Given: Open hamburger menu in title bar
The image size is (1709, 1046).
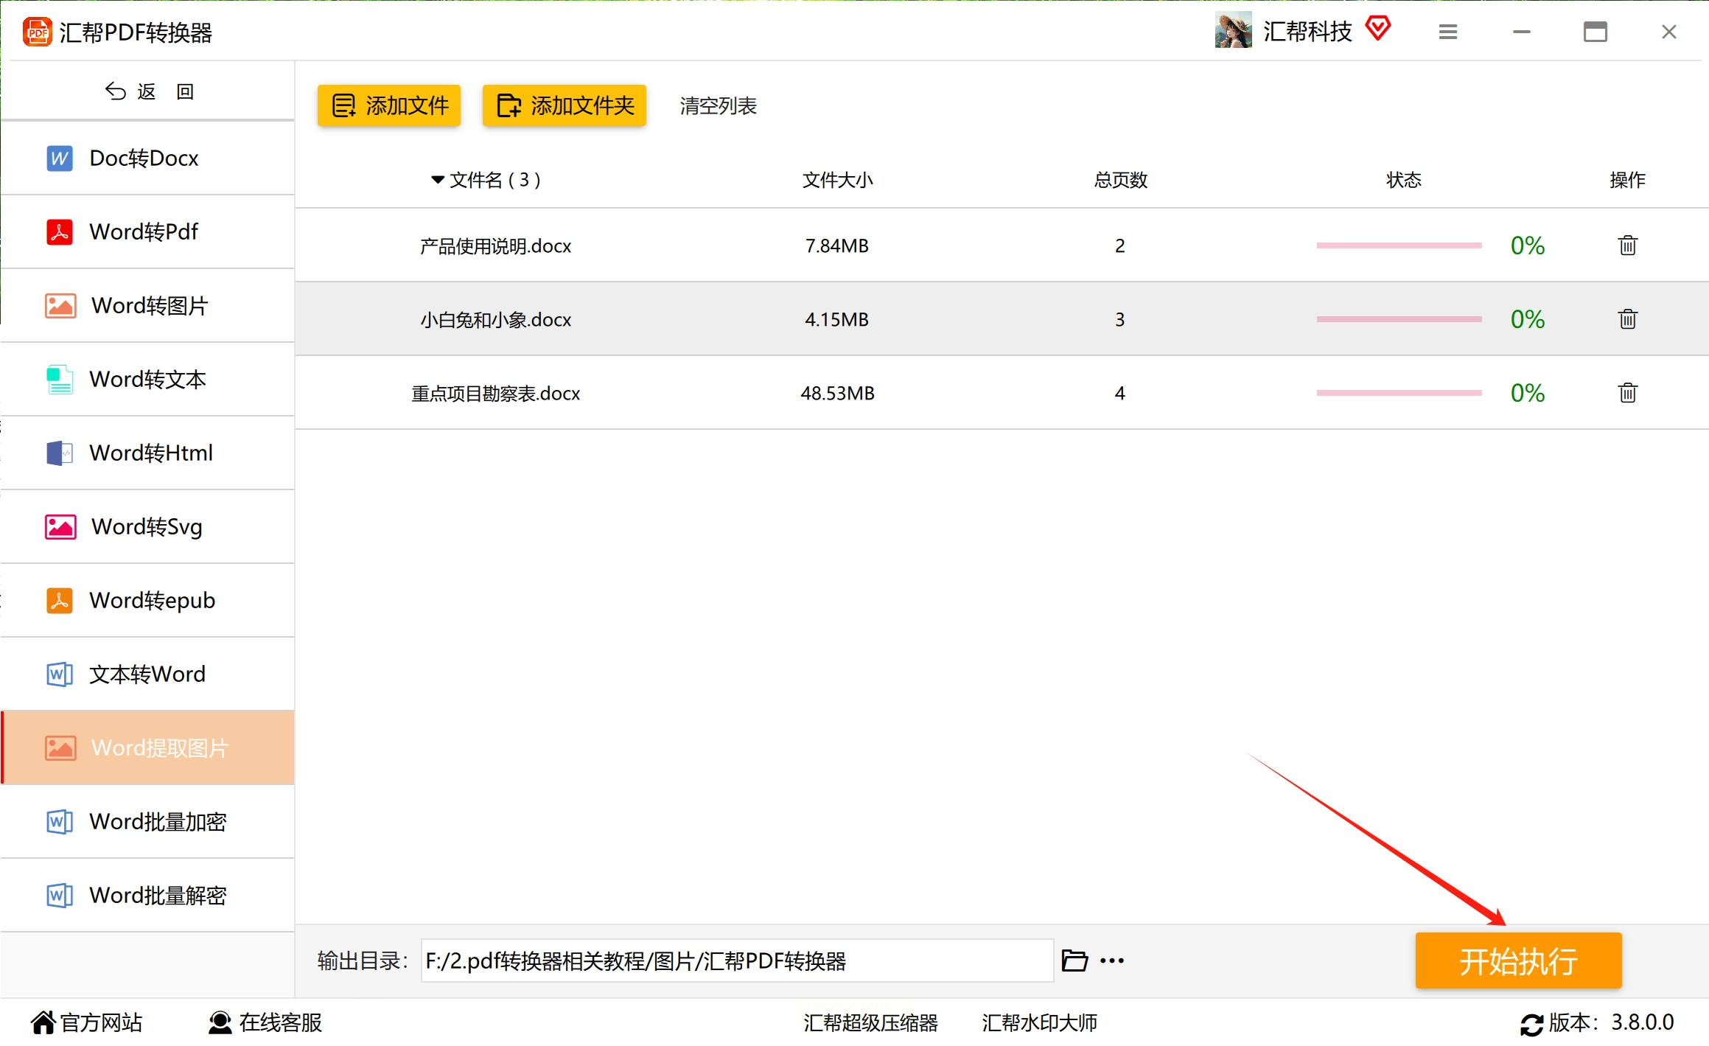Looking at the screenshot, I should tap(1447, 32).
